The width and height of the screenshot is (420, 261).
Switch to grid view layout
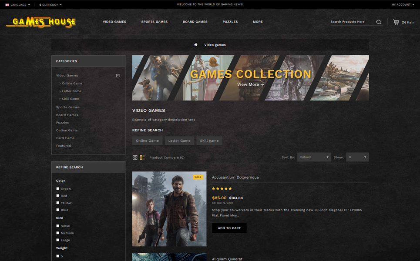tap(135, 157)
